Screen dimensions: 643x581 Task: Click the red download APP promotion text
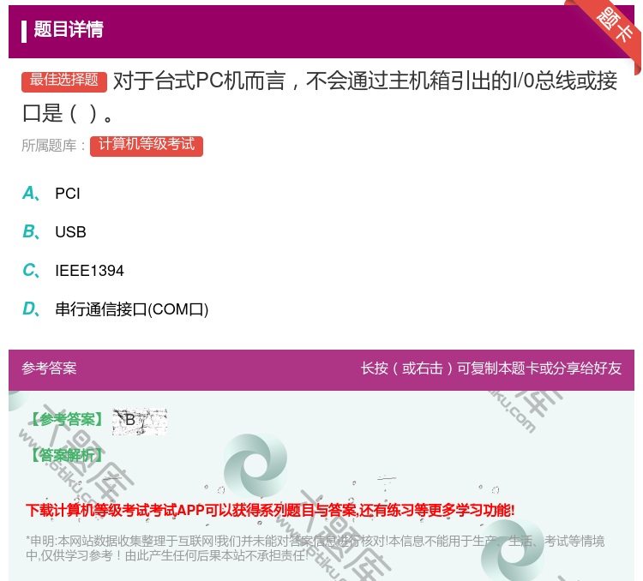tap(270, 511)
